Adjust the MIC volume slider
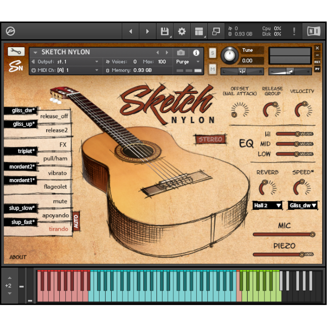This screenshot has height=327, width=327. [x=284, y=235]
